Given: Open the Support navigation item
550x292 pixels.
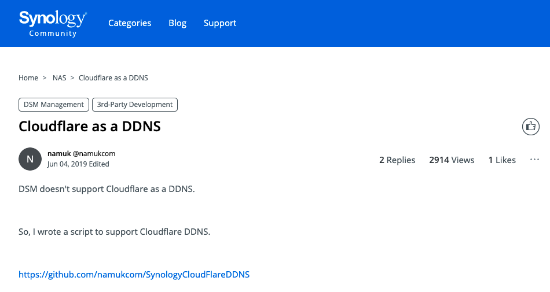Looking at the screenshot, I should tap(220, 23).
